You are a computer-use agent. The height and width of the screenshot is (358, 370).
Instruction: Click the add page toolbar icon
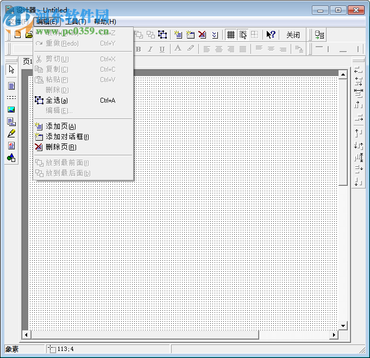click(x=178, y=35)
